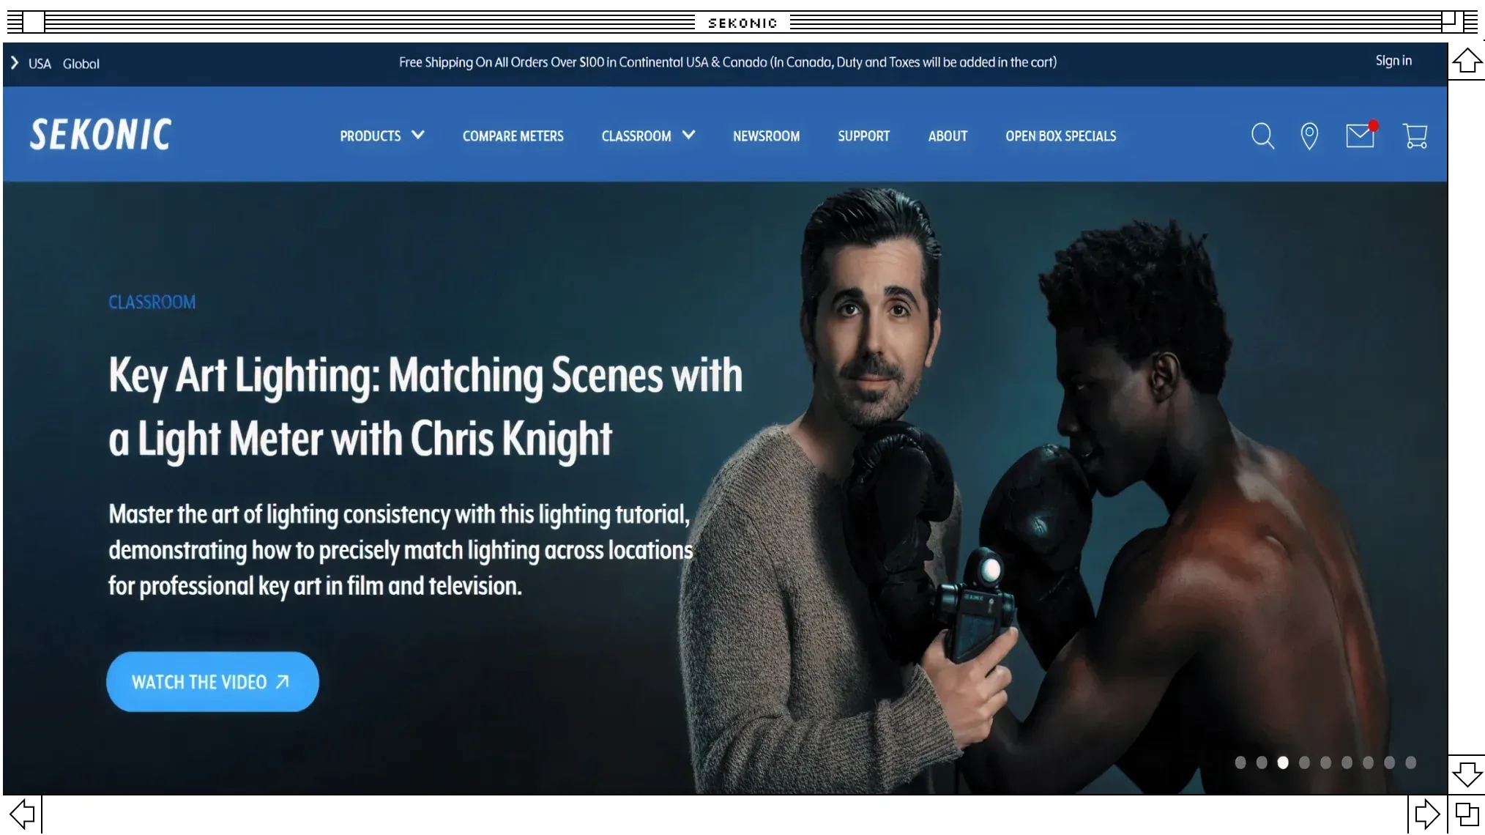Click the scroll up arrow icon
Screen dimensions: 1485x835
1467,61
